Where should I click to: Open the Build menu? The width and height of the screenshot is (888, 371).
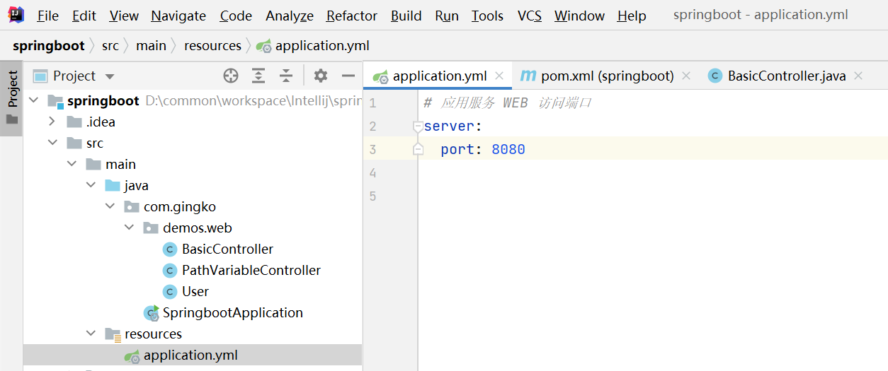(406, 16)
